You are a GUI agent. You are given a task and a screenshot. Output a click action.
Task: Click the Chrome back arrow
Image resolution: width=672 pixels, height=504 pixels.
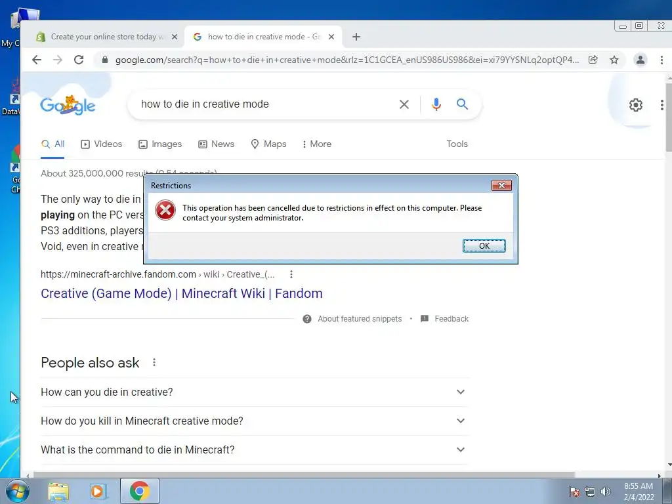tap(37, 60)
